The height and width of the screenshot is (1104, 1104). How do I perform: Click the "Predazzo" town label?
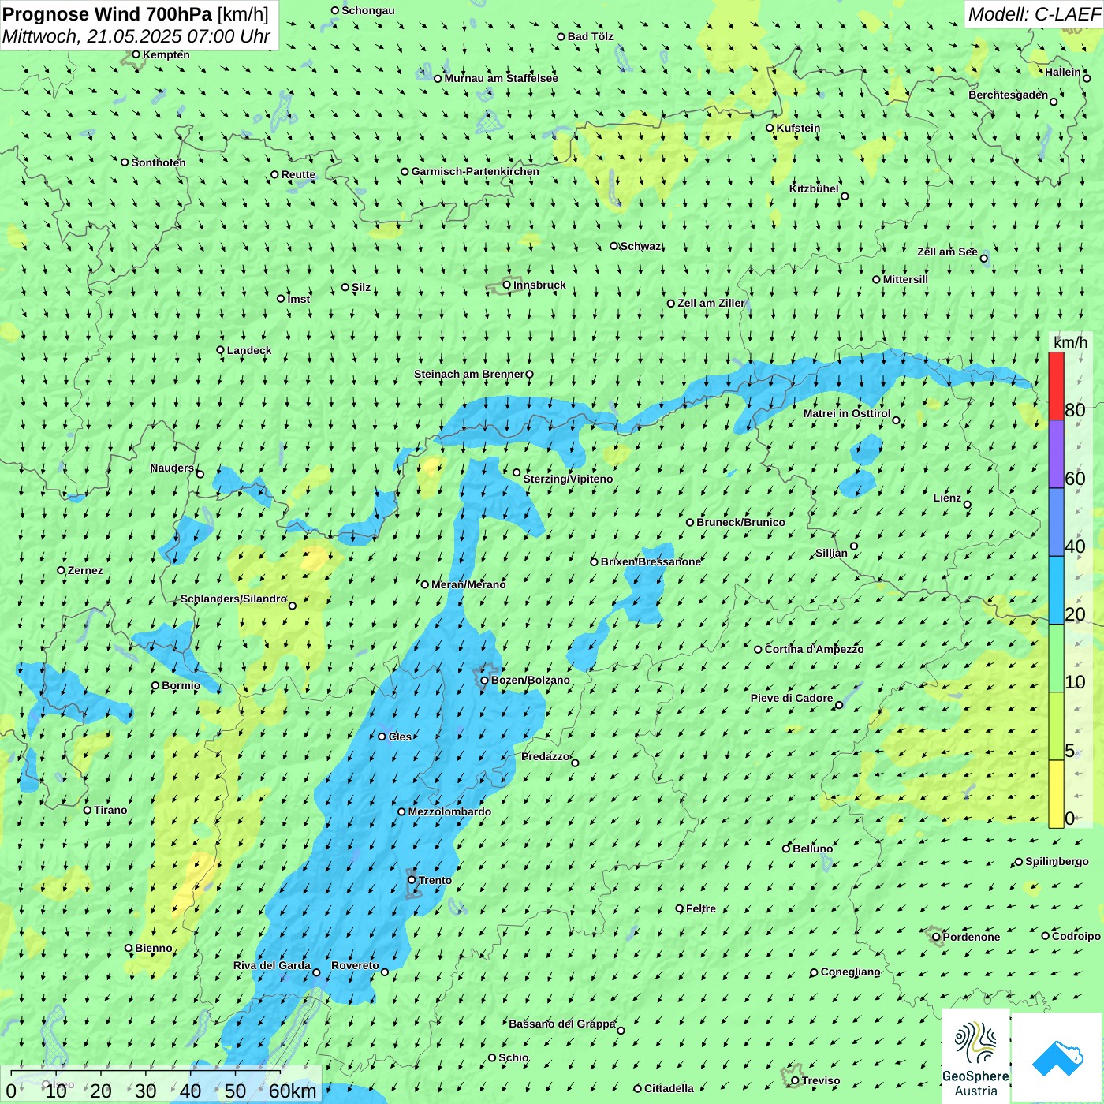[546, 756]
